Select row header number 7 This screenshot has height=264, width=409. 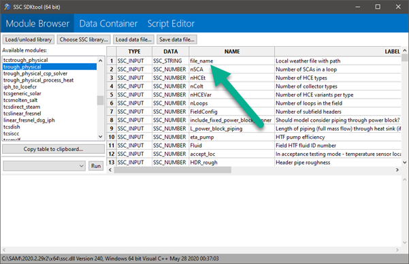click(112, 112)
